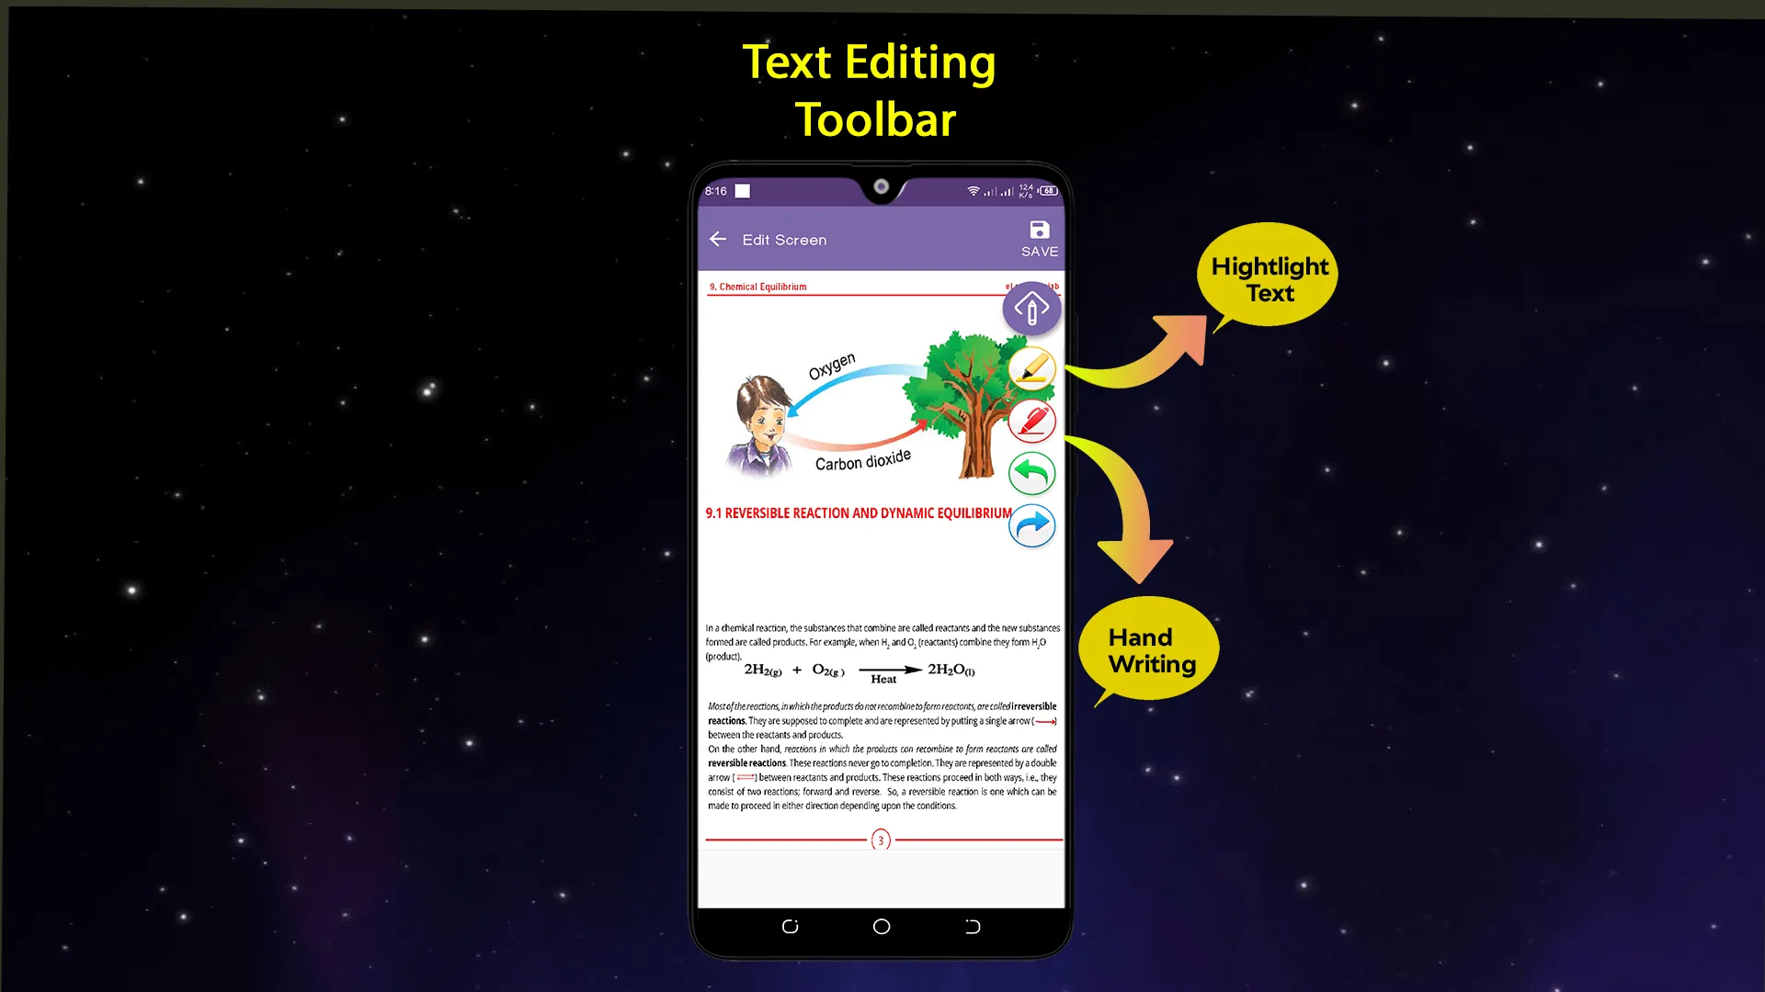Toggle the Hand Writing annotation mode

[1031, 421]
